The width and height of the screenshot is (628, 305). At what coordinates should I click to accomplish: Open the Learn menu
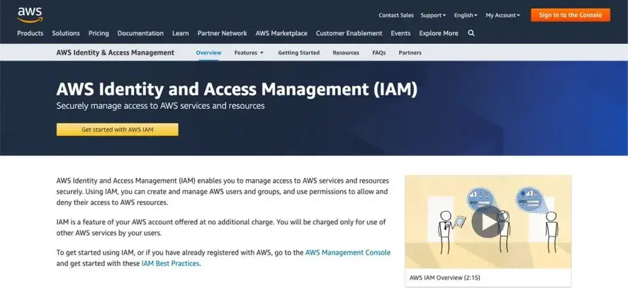tap(180, 33)
